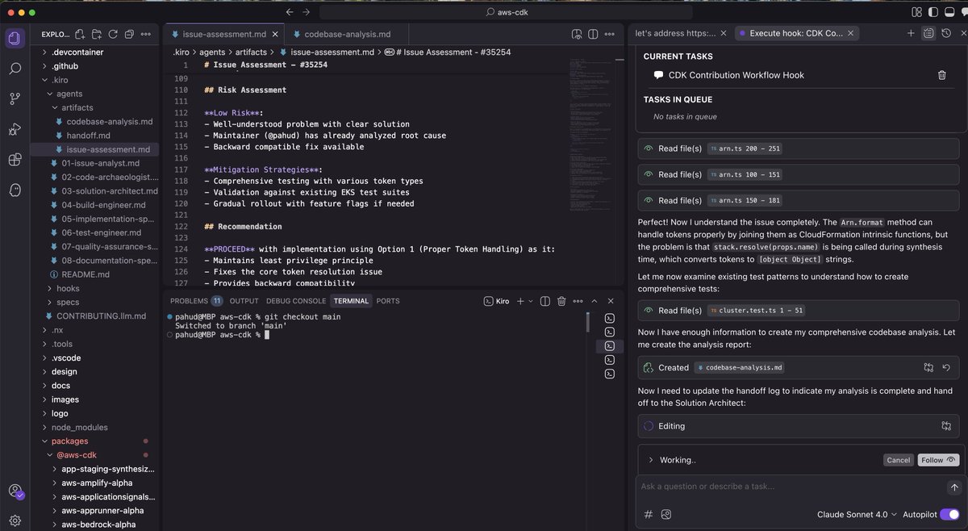The image size is (968, 531).
Task: Switch to the Ports panel tab
Action: coord(387,301)
